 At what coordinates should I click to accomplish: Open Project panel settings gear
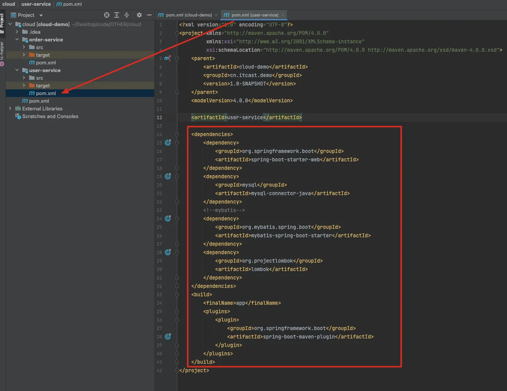tap(139, 15)
